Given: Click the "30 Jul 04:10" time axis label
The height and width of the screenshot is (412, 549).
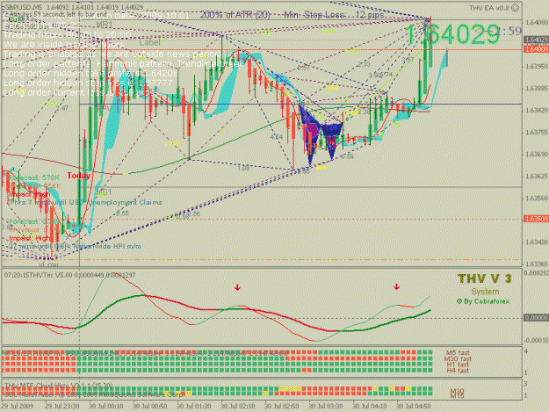Looking at the screenshot, I should (x=370, y=407).
